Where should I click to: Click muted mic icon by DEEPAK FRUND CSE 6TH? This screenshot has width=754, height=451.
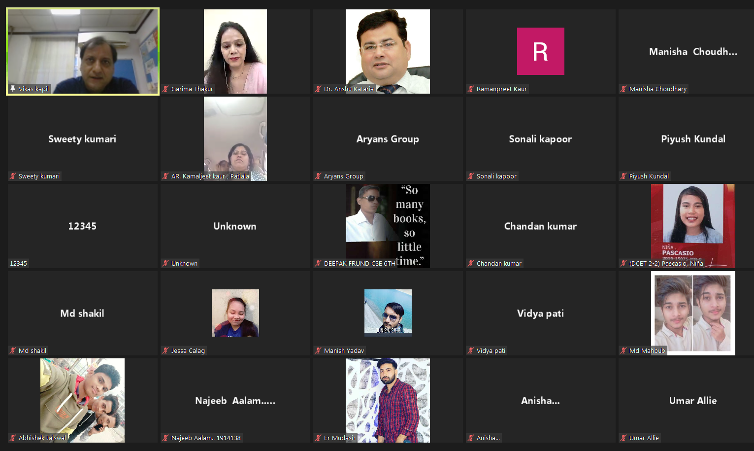[x=319, y=263]
